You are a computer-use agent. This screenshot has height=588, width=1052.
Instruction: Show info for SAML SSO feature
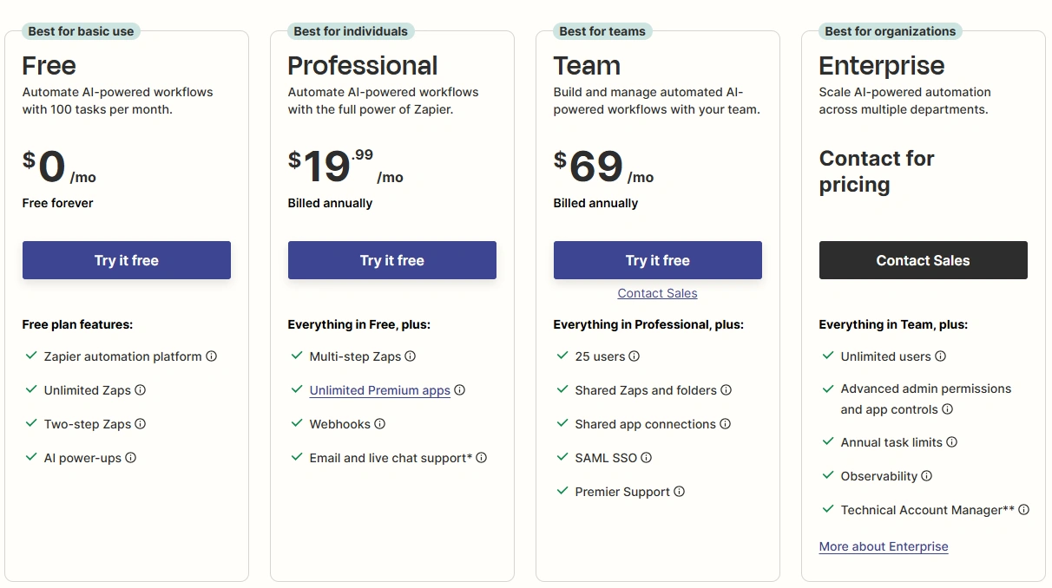647,458
